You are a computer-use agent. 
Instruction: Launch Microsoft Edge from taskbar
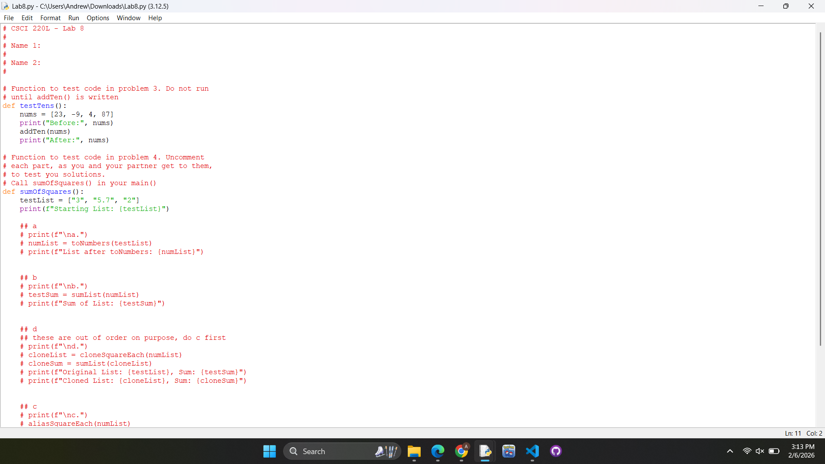[438, 451]
